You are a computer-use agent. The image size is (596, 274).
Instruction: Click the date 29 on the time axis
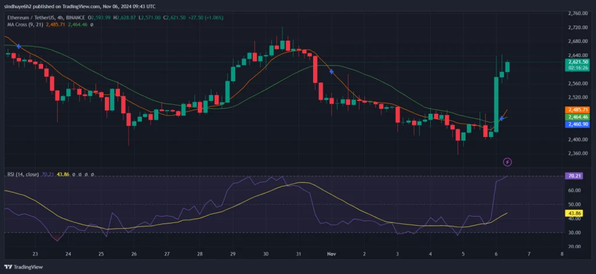(x=233, y=254)
